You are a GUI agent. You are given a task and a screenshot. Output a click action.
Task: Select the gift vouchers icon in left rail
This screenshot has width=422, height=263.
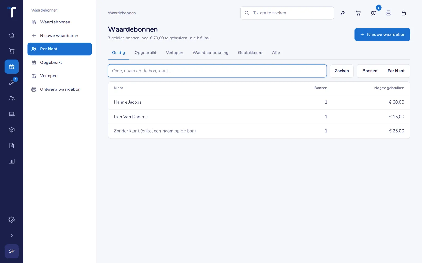(x=12, y=67)
